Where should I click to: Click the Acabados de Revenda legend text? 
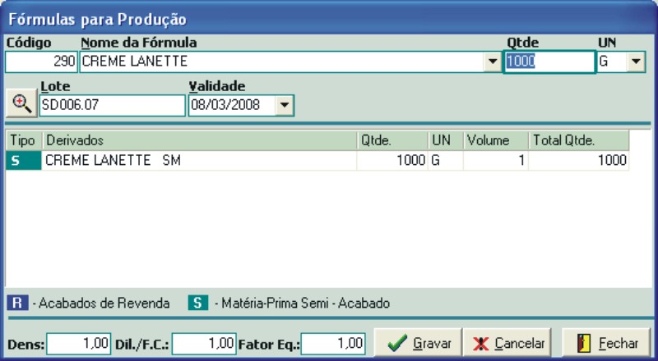[104, 304]
